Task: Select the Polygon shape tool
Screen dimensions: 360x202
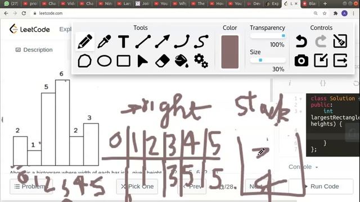Action: [x=85, y=61]
